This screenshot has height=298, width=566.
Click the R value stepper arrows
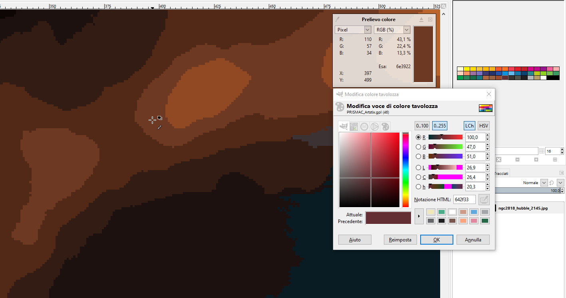tap(488, 137)
